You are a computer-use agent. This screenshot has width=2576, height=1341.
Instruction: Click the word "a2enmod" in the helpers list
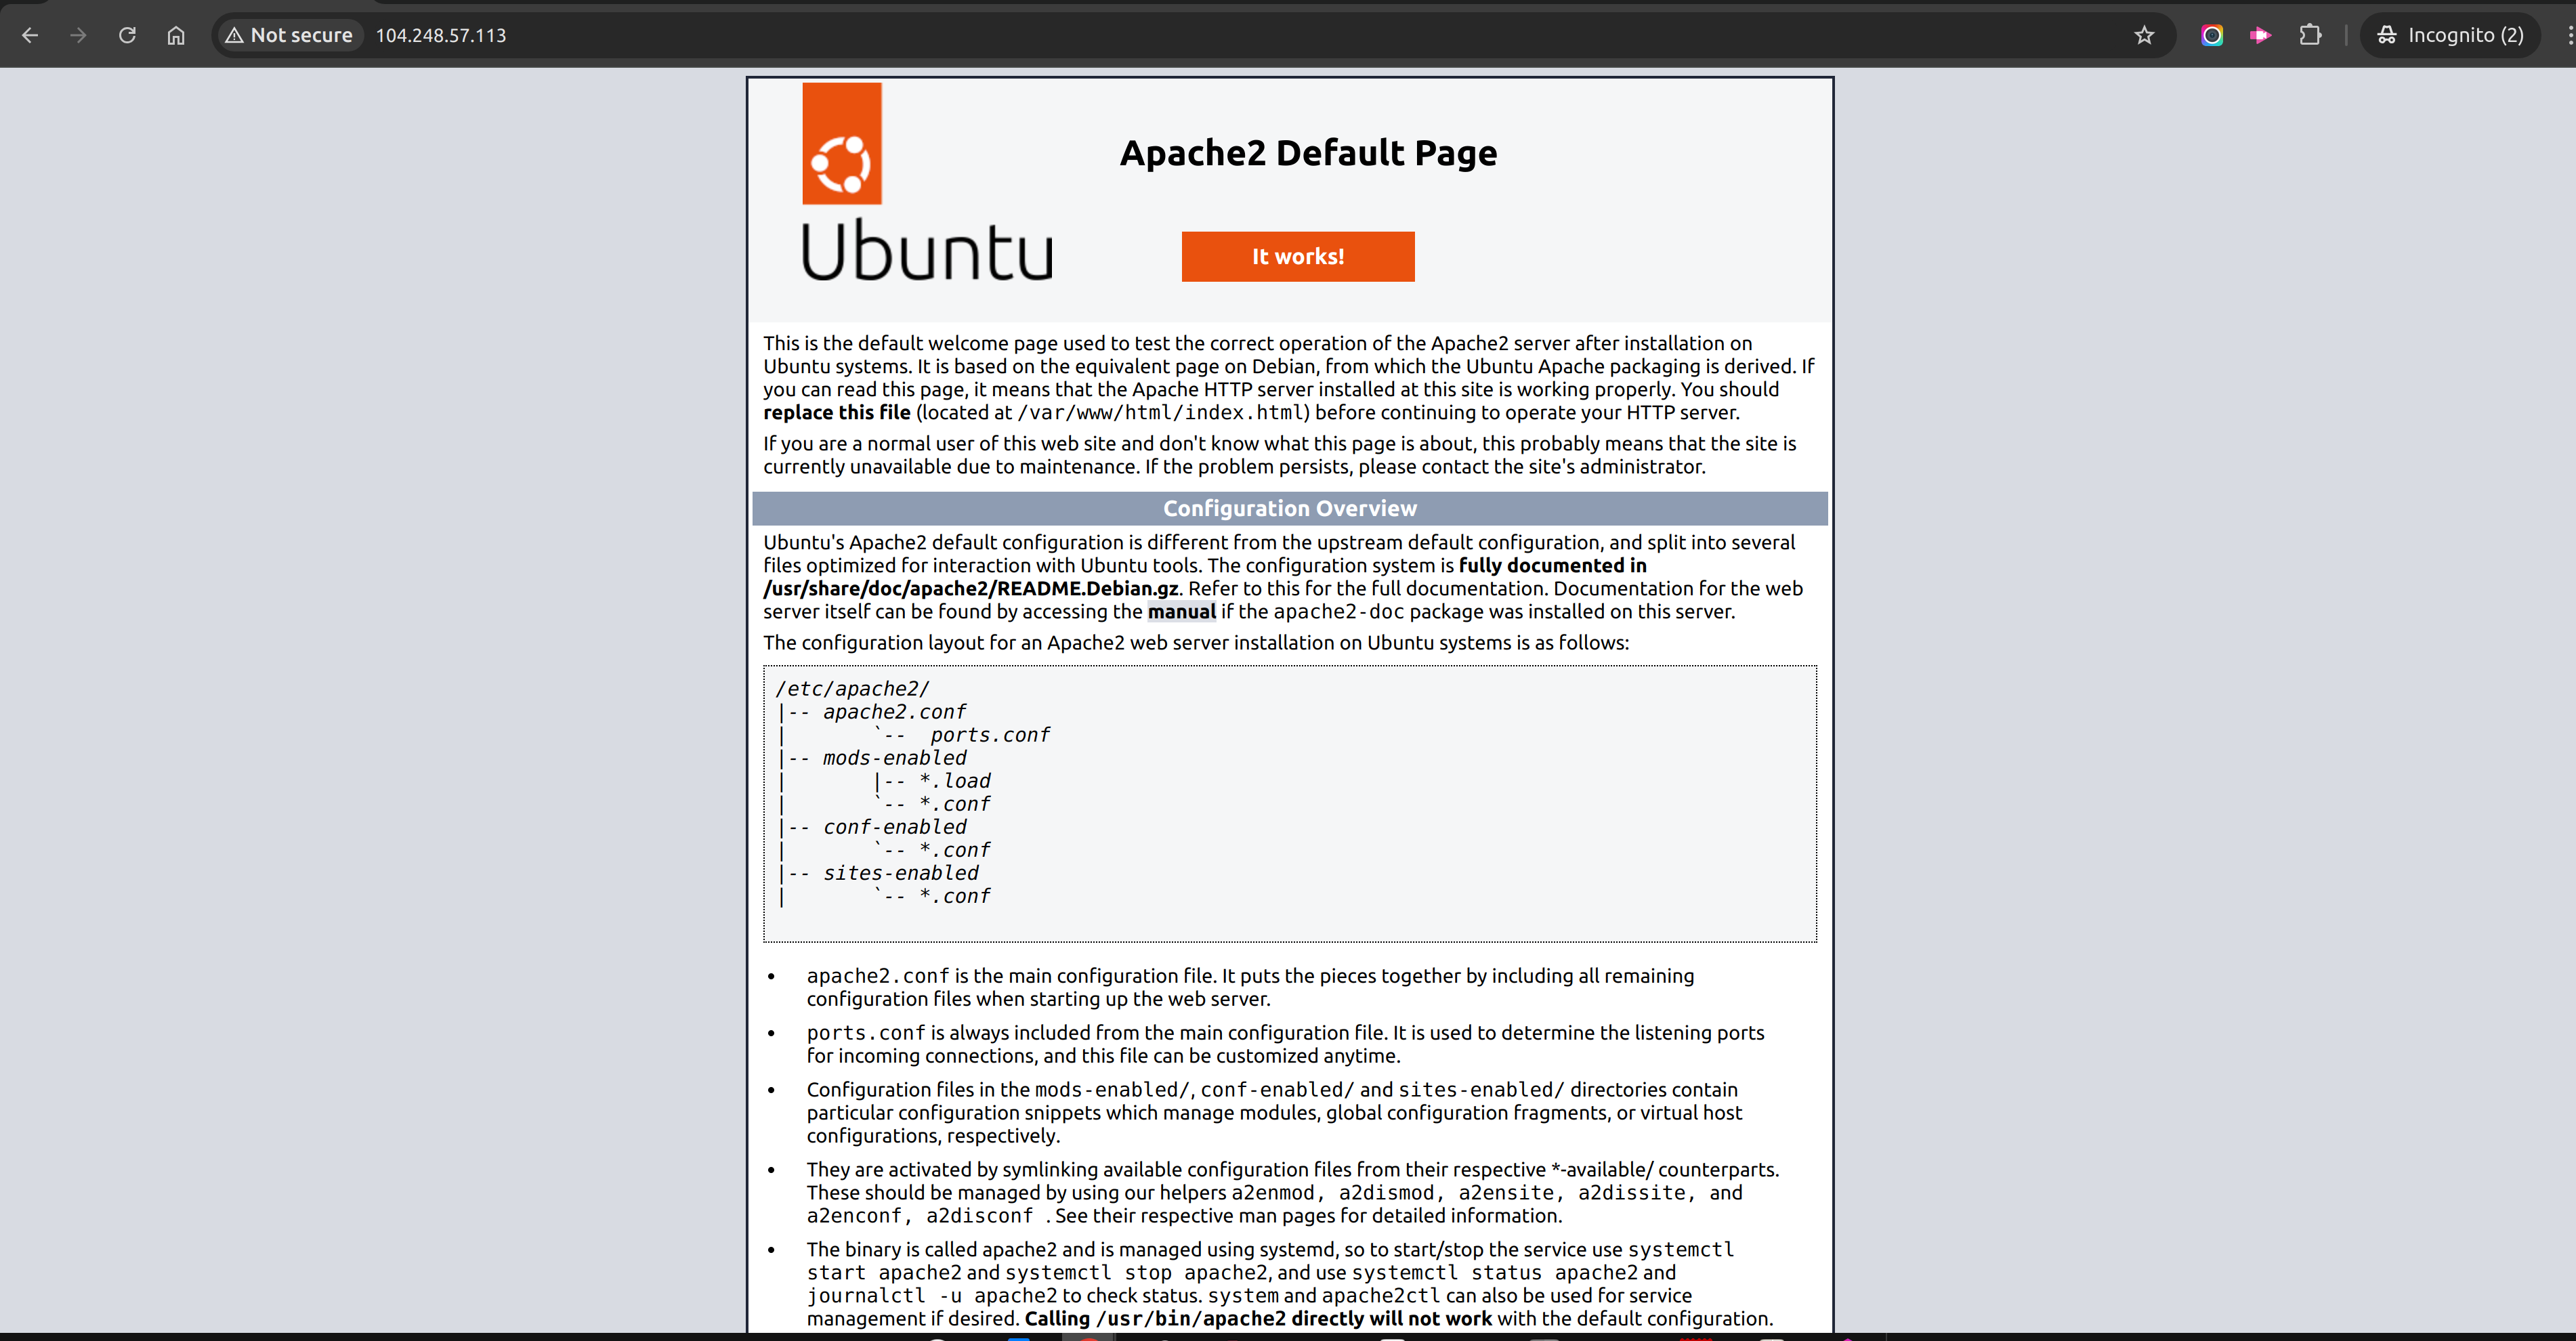(x=1273, y=1193)
